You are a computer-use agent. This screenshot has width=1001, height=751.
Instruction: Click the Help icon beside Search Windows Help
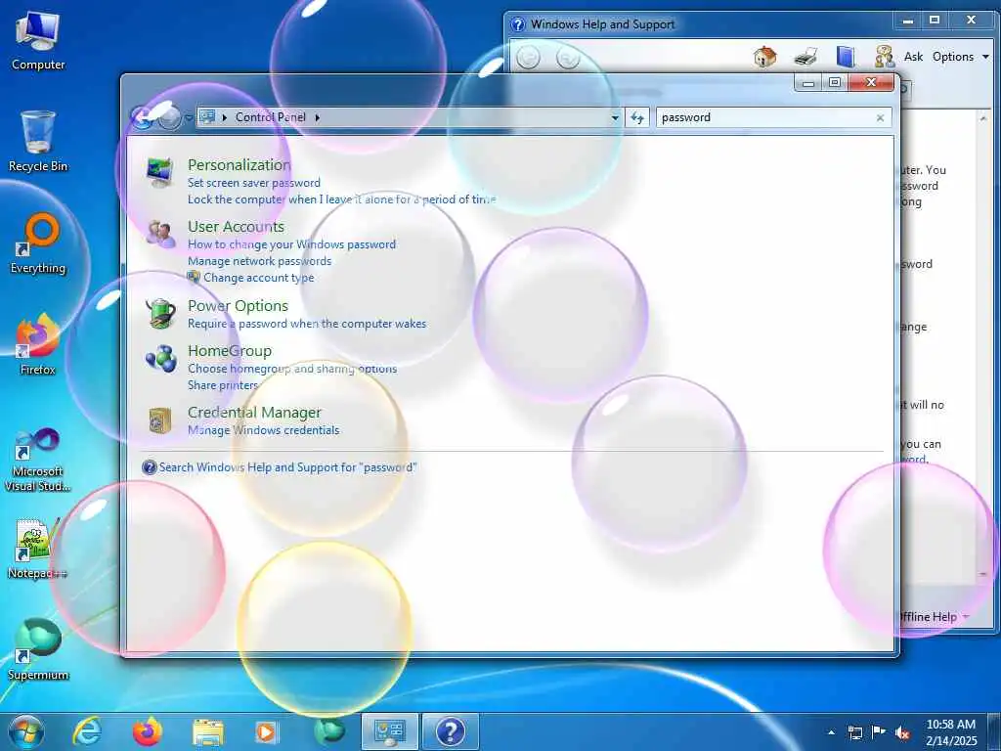(x=150, y=467)
